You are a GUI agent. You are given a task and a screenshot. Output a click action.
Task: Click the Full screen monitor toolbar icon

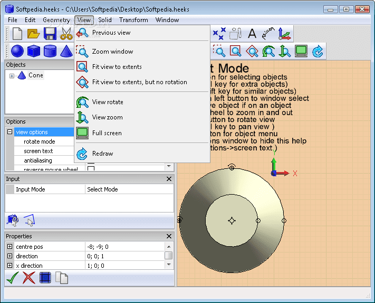(301, 51)
